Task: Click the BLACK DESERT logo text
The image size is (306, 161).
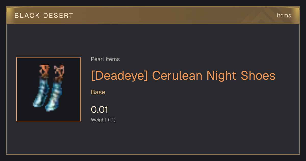Action: point(44,16)
